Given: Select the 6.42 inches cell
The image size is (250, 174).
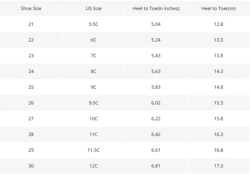Looking at the screenshot, I should tap(156, 134).
